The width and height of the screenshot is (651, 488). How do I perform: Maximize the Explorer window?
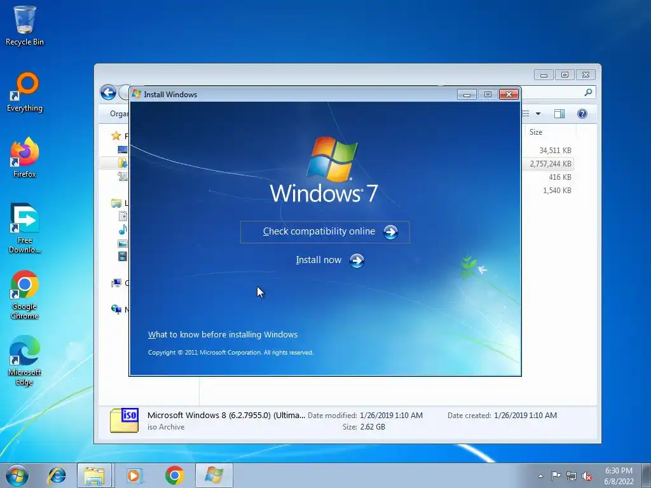[565, 75]
